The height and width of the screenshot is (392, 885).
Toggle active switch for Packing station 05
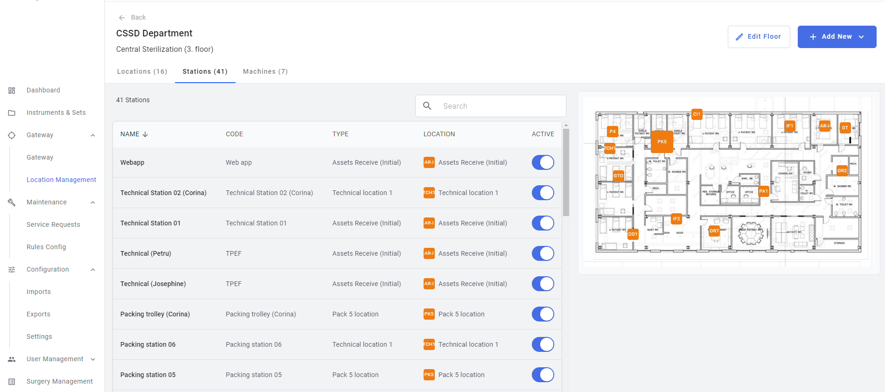tap(543, 375)
